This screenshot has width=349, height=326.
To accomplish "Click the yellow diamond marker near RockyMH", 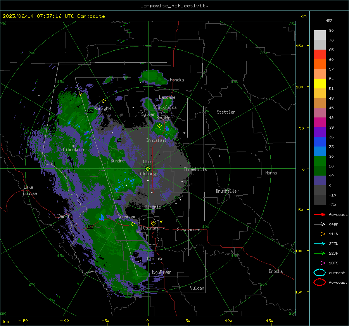I will pos(104,101).
